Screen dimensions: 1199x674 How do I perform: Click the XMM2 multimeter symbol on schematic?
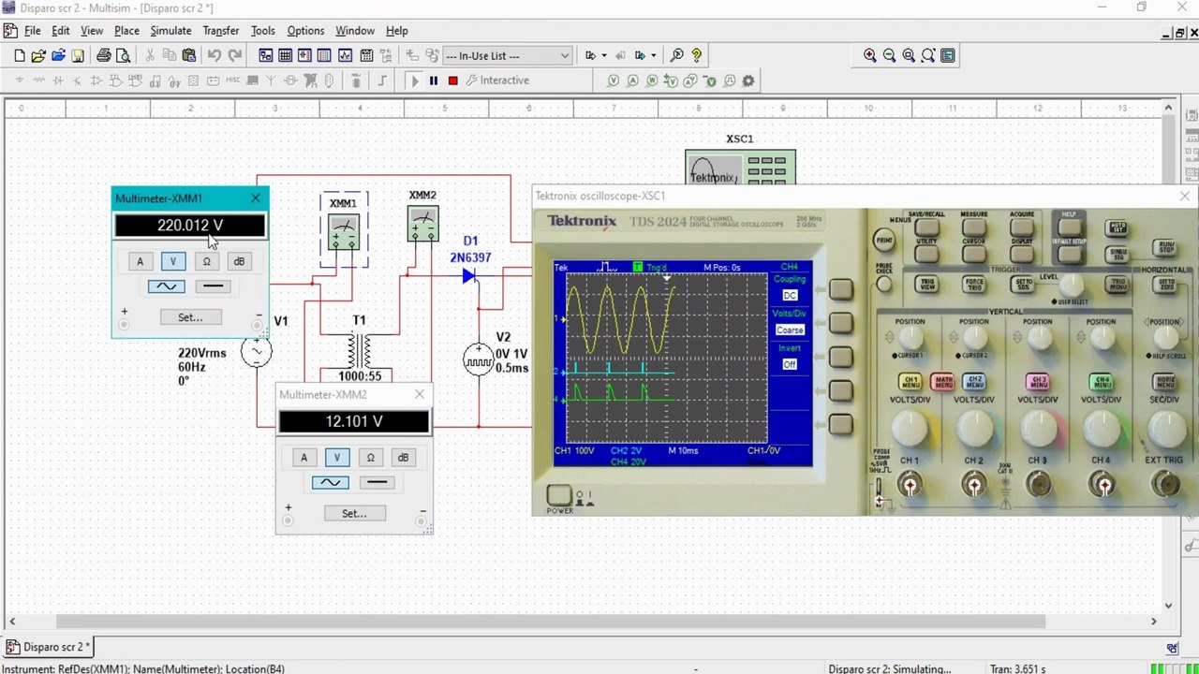(423, 224)
